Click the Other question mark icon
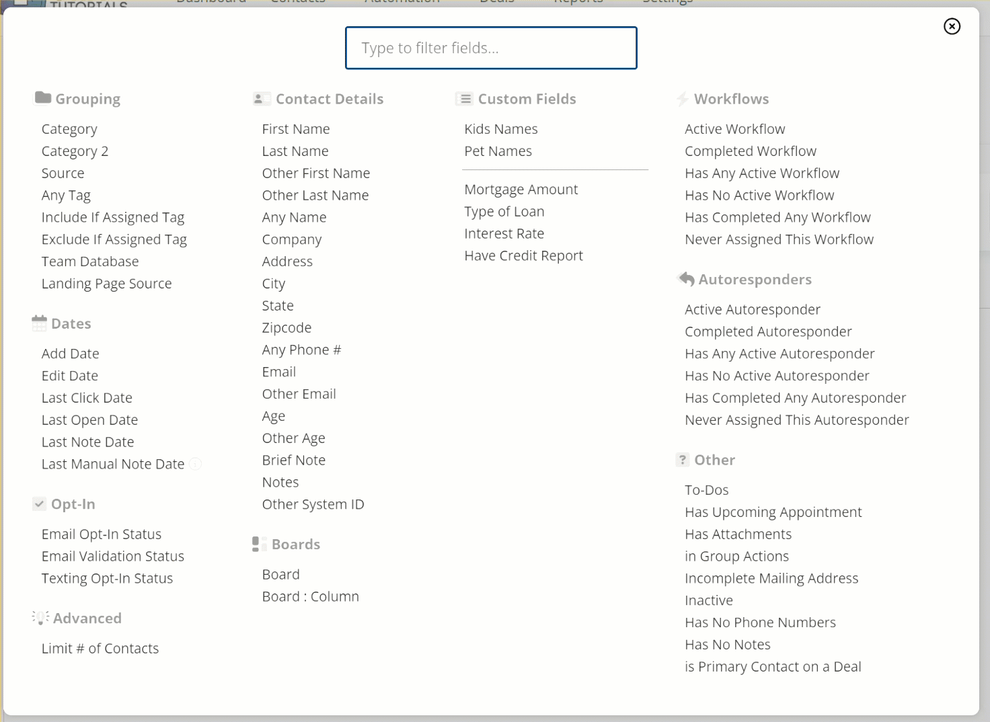 (683, 460)
